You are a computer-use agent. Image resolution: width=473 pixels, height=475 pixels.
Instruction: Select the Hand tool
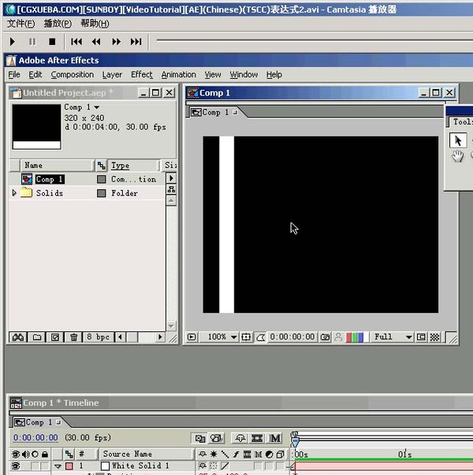pyautogui.click(x=458, y=157)
